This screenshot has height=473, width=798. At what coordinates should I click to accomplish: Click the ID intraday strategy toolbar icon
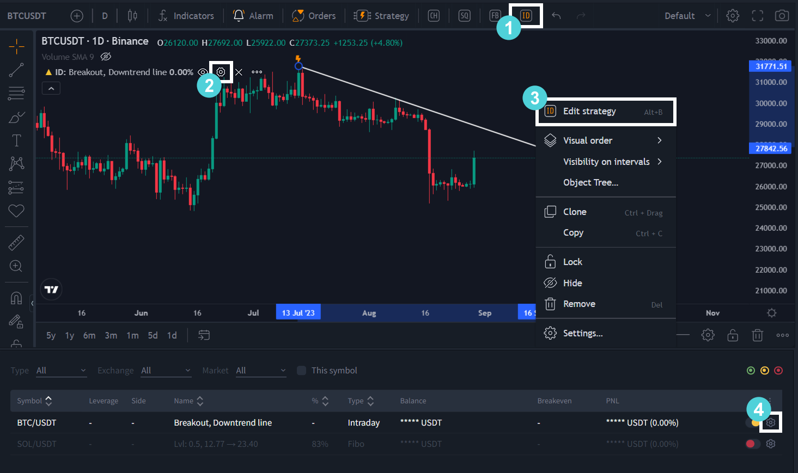click(526, 16)
